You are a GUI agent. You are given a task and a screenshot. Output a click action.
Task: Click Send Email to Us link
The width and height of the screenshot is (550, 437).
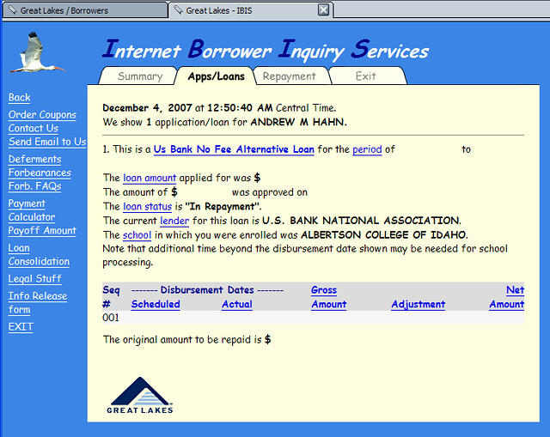pyautogui.click(x=47, y=142)
